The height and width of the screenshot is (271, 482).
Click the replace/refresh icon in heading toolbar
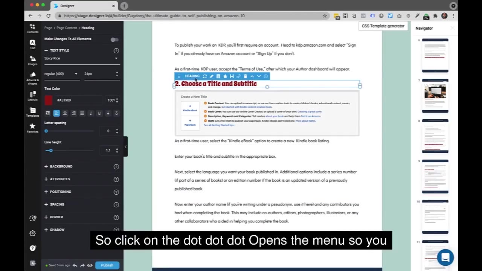[204, 76]
